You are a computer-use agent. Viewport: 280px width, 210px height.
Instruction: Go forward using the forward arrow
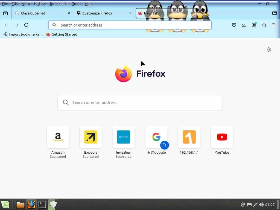click(16, 25)
